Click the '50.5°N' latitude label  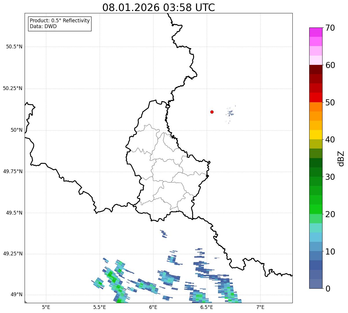click(x=14, y=47)
